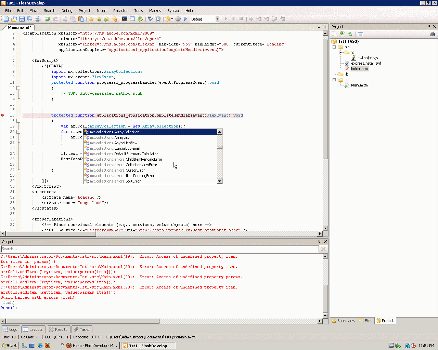The width and height of the screenshot is (438, 350).
Task: Click the Build Project gear icon
Action: click(178, 19)
